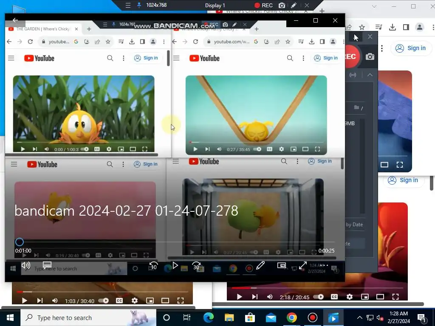The width and height of the screenshot is (435, 326).
Task: Expand the video player to full screen
Action: pyautogui.click(x=302, y=265)
